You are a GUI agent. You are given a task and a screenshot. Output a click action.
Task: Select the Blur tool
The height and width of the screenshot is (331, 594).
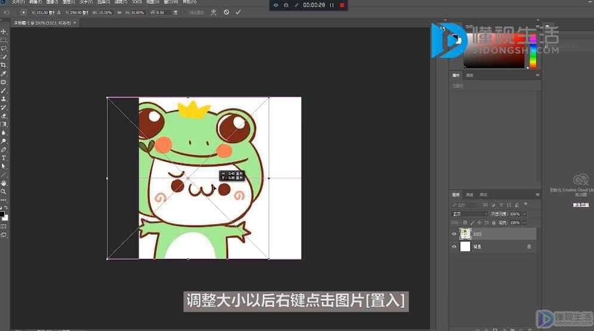pos(4,132)
